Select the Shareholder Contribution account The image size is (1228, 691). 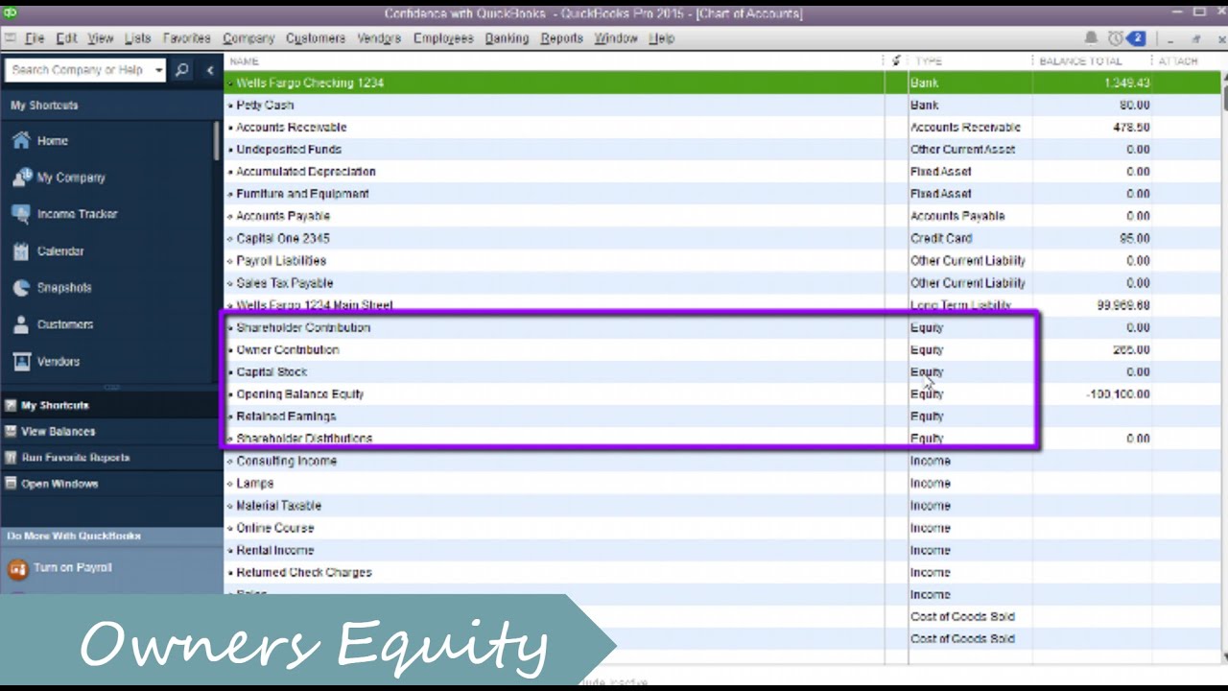pos(303,327)
